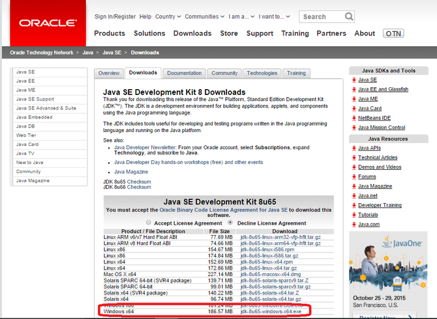Image resolution: width=437 pixels, height=319 pixels.
Task: Switch to the Training tab
Action: [296, 73]
